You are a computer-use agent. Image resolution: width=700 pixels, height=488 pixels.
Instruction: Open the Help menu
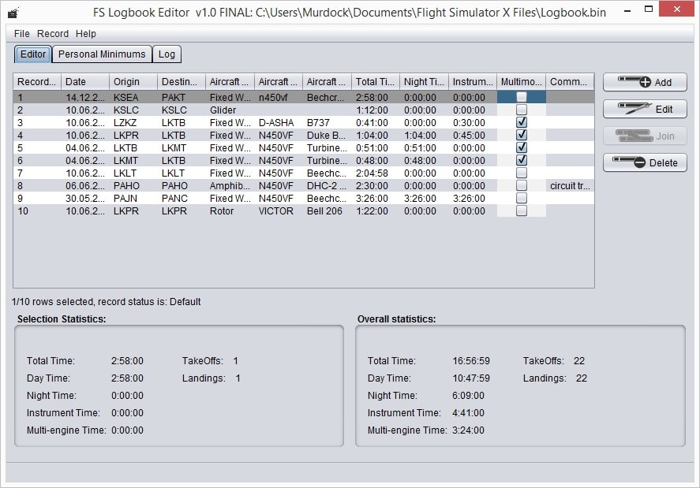click(86, 34)
